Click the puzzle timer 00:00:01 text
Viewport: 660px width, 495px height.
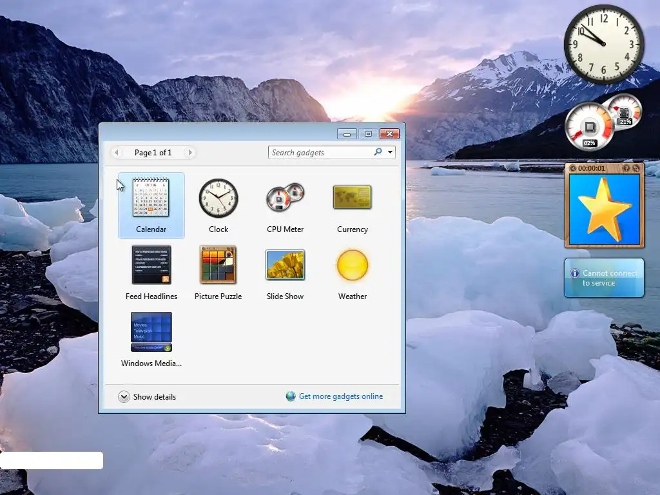point(592,168)
